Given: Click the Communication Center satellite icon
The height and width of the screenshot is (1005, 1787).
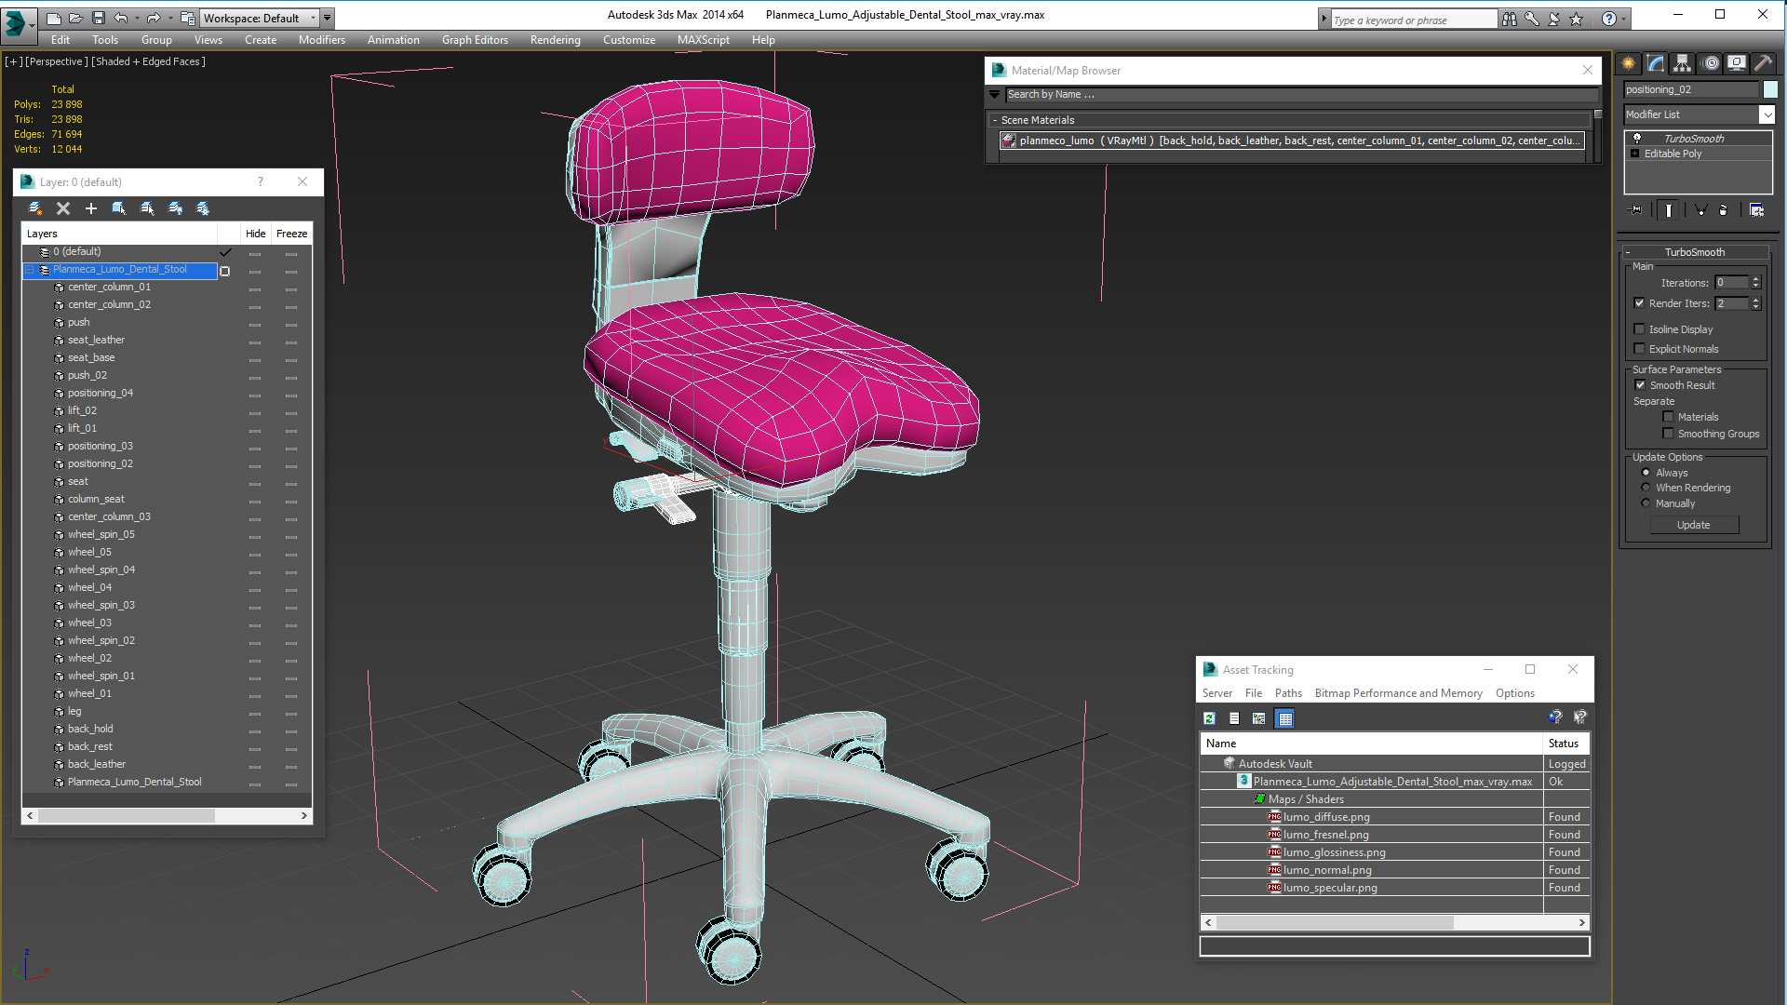Looking at the screenshot, I should click(x=1553, y=19).
